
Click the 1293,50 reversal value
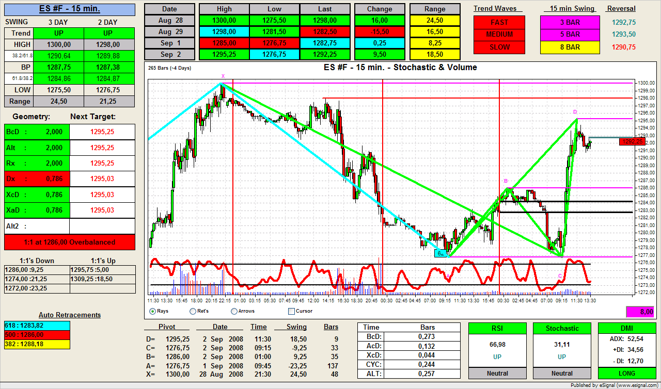(624, 35)
